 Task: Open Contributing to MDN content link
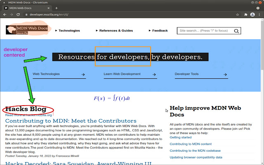pyautogui.click(x=191, y=144)
